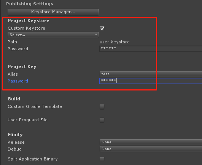Tick the User Proguard File checkbox

point(102,120)
